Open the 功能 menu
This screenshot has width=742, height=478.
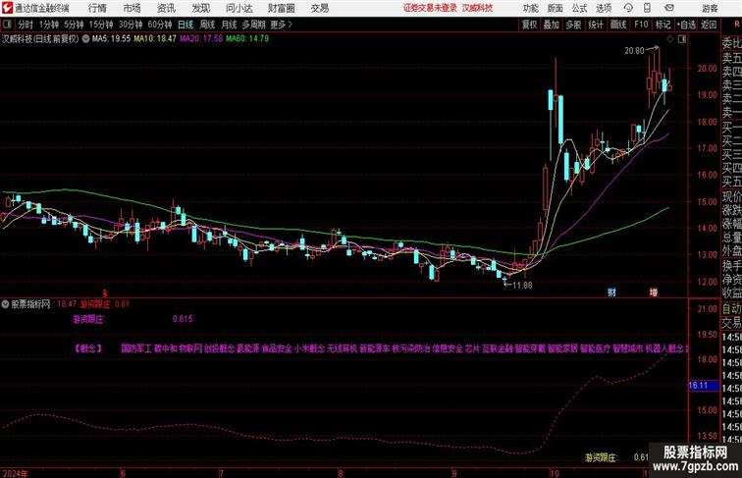tap(530, 8)
